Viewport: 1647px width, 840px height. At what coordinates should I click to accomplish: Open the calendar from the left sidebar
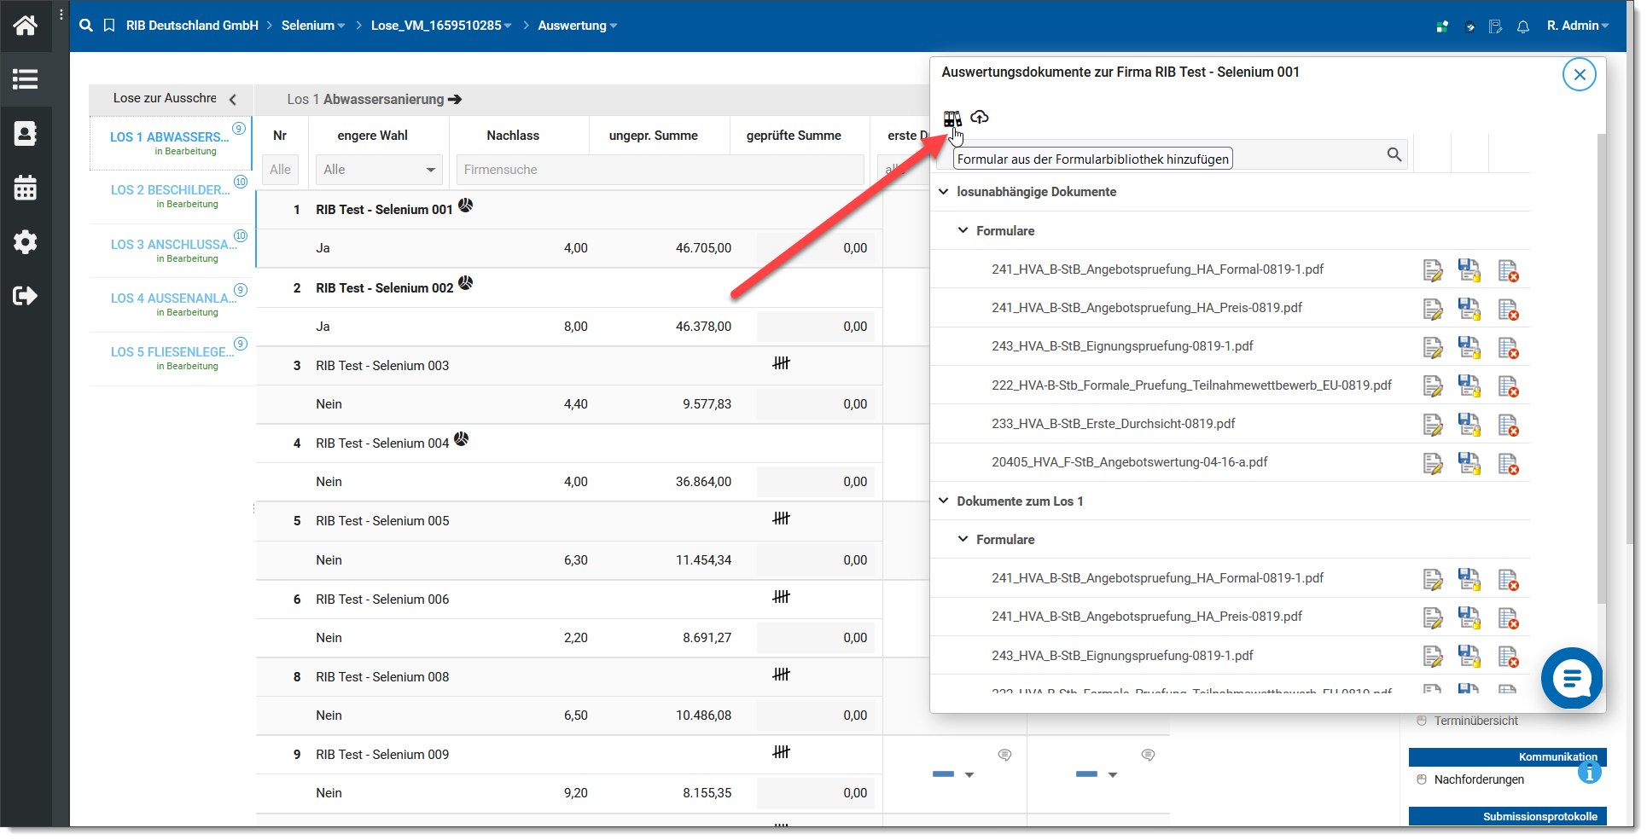(x=26, y=188)
